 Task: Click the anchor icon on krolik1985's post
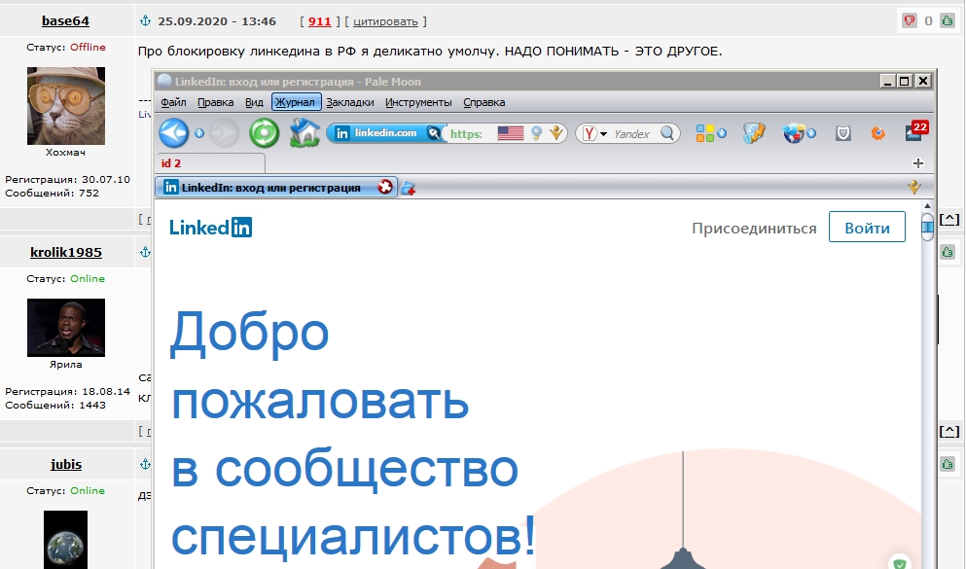[x=145, y=252]
